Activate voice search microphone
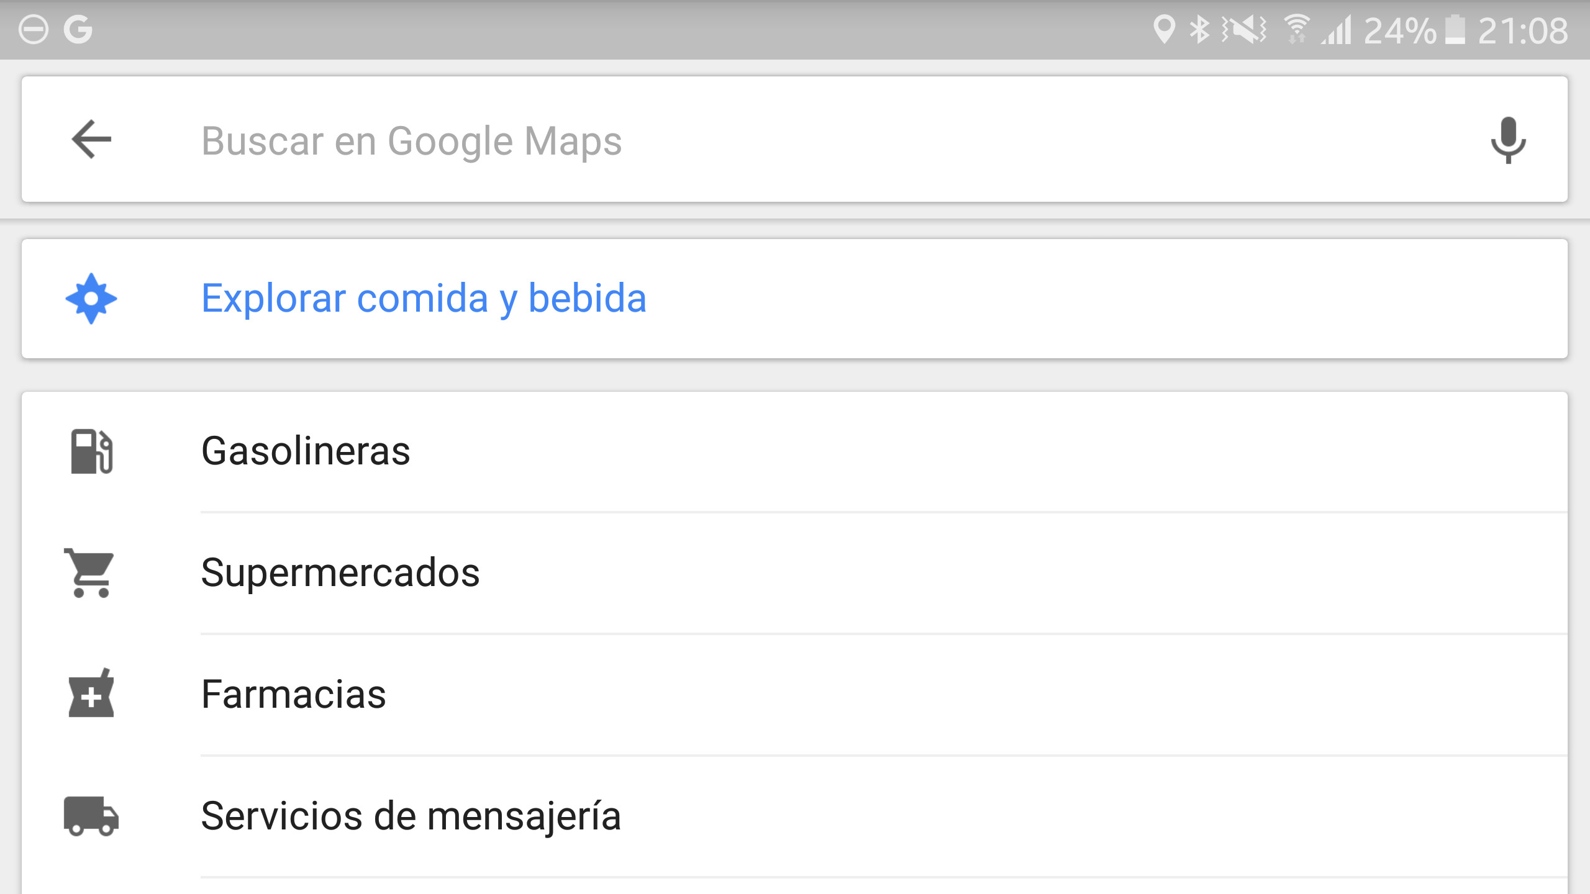This screenshot has height=894, width=1590. (1508, 140)
